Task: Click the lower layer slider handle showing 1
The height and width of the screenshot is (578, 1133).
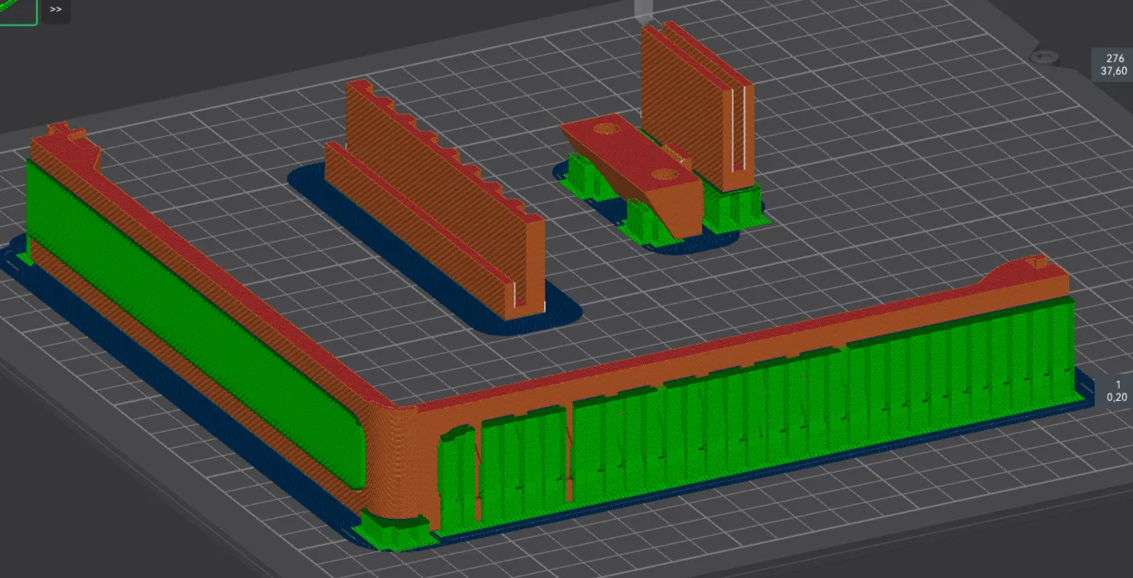Action: [x=1117, y=390]
